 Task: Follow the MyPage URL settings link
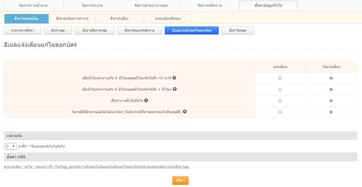click(x=97, y=167)
